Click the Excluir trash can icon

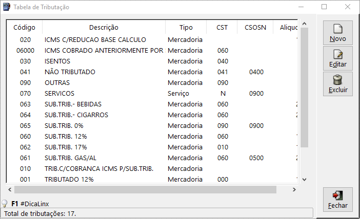click(x=337, y=80)
